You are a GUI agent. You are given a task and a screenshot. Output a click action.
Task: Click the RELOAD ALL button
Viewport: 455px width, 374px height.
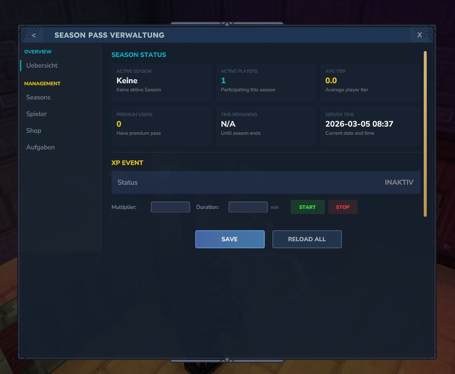click(307, 239)
